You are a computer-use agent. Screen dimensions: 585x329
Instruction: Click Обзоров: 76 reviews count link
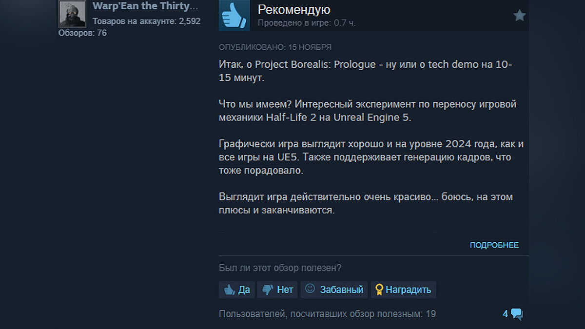[82, 33]
